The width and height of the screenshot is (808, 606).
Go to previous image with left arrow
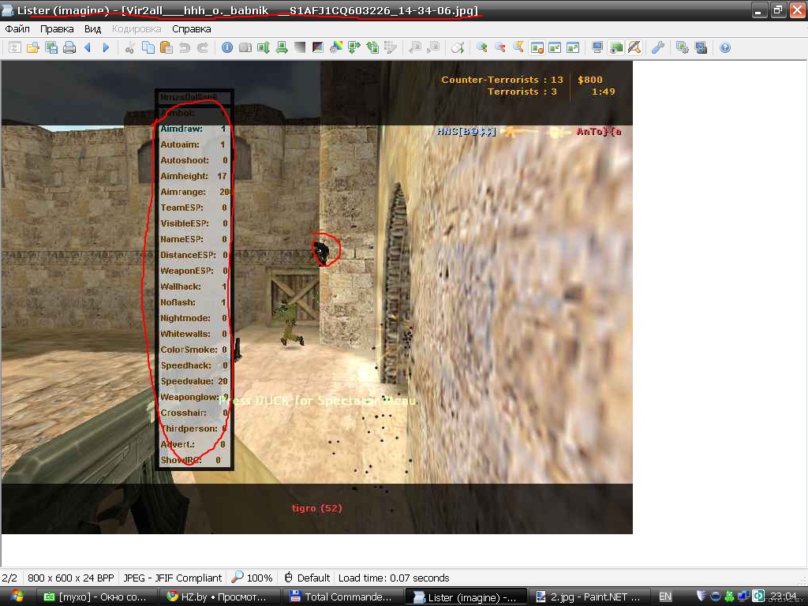88,48
